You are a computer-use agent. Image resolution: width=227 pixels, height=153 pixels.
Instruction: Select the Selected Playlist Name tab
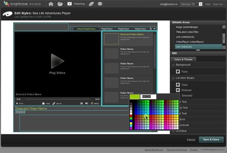coord(86,29)
